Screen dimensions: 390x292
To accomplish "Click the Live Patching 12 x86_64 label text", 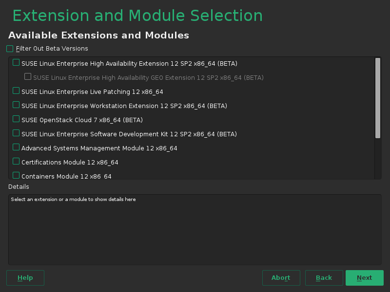I will coord(92,92).
